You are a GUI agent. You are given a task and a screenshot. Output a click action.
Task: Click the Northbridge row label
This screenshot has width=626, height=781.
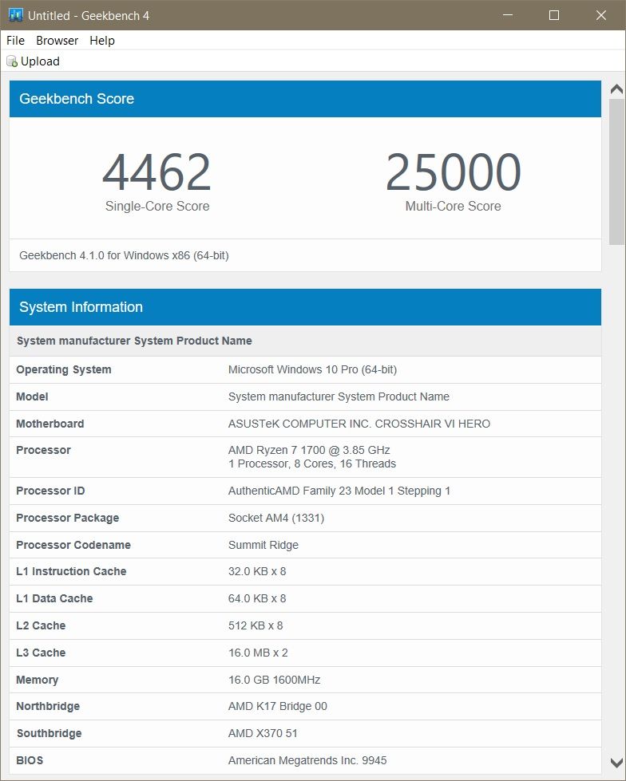tap(48, 706)
